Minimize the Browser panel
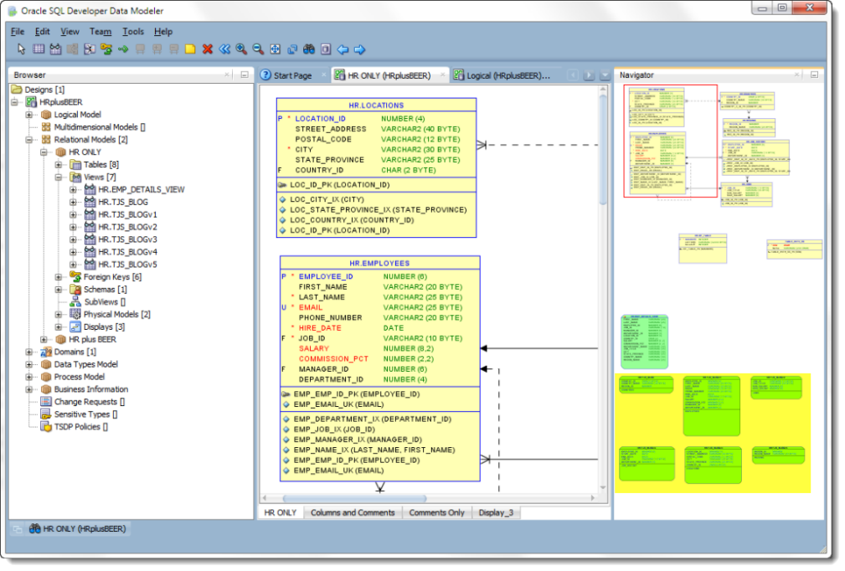 point(245,75)
